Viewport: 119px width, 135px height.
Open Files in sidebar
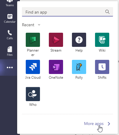point(10,51)
